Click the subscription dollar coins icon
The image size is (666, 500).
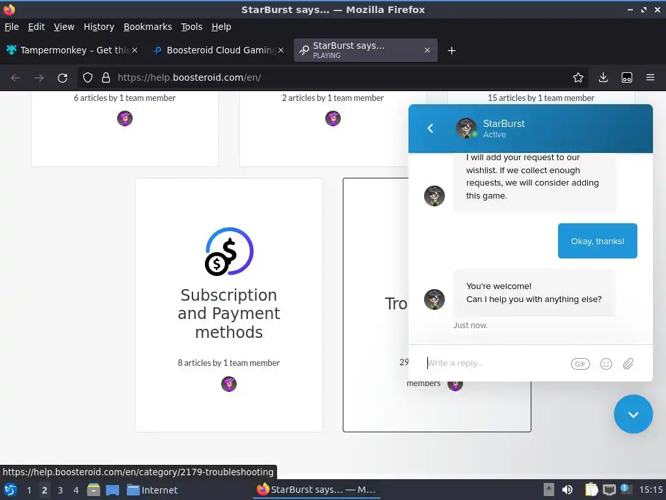(230, 251)
